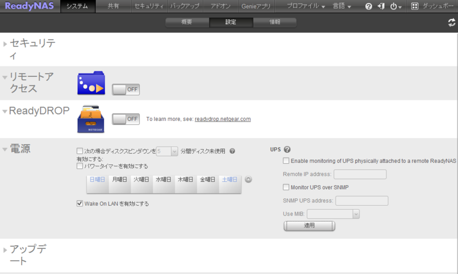The width and height of the screenshot is (458, 274).
Task: Open the 言語 language dropdown
Action: [342, 6]
